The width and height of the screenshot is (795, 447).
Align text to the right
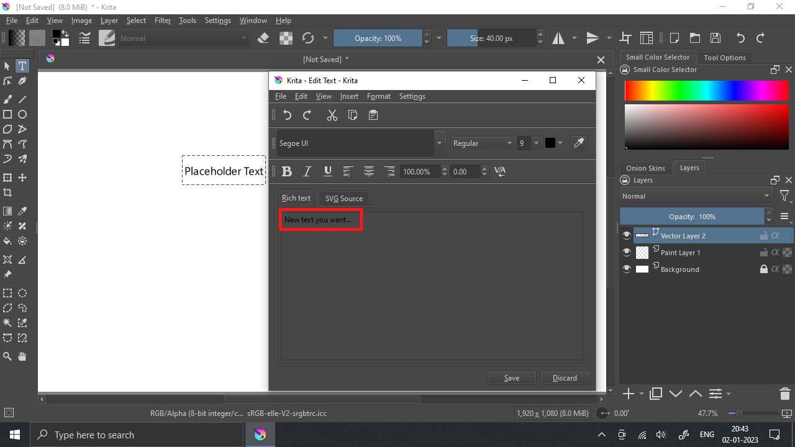point(389,171)
